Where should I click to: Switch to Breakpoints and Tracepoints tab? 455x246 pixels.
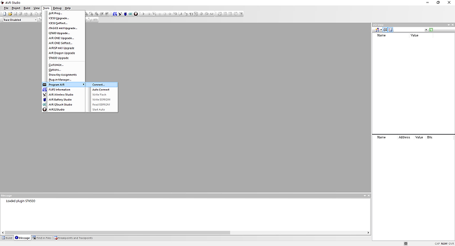coord(73,238)
